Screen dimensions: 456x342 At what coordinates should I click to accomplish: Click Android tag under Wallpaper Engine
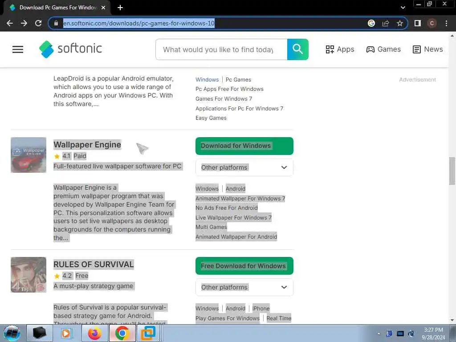tap(236, 188)
